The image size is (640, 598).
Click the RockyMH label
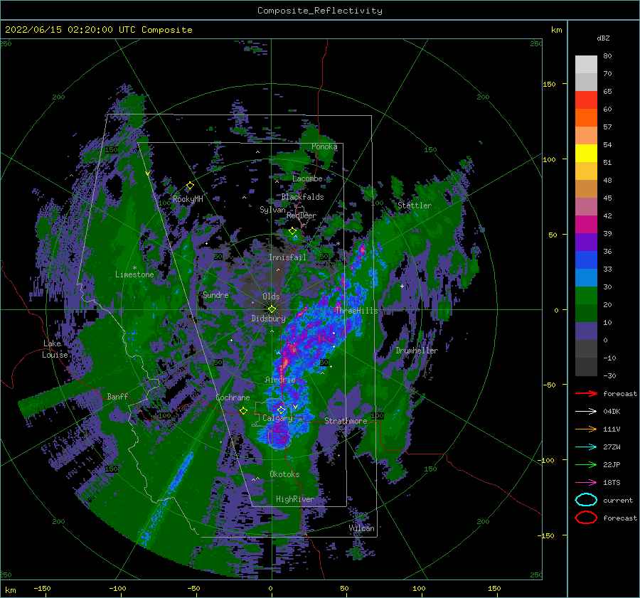(188, 199)
